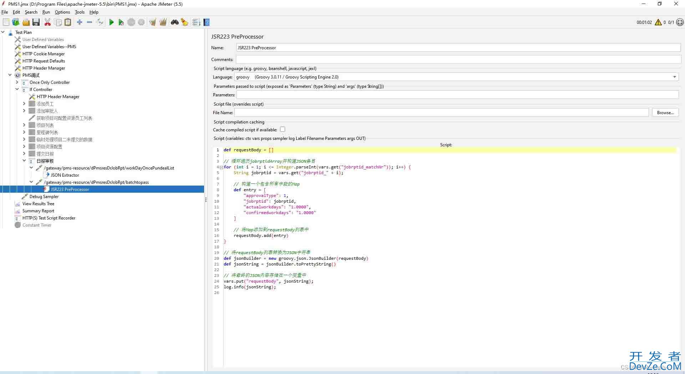Expand the 添加员工 tree node

[24, 103]
